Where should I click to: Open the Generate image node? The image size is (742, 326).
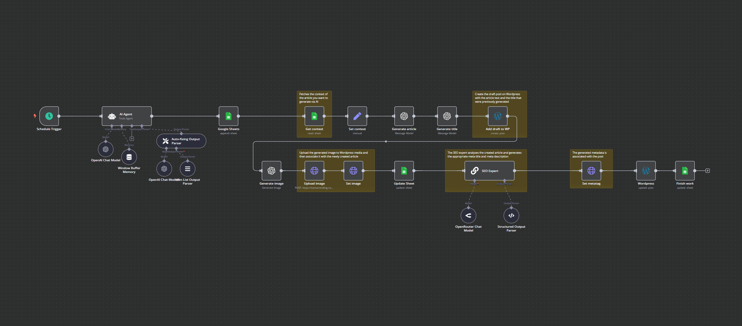[x=271, y=171]
